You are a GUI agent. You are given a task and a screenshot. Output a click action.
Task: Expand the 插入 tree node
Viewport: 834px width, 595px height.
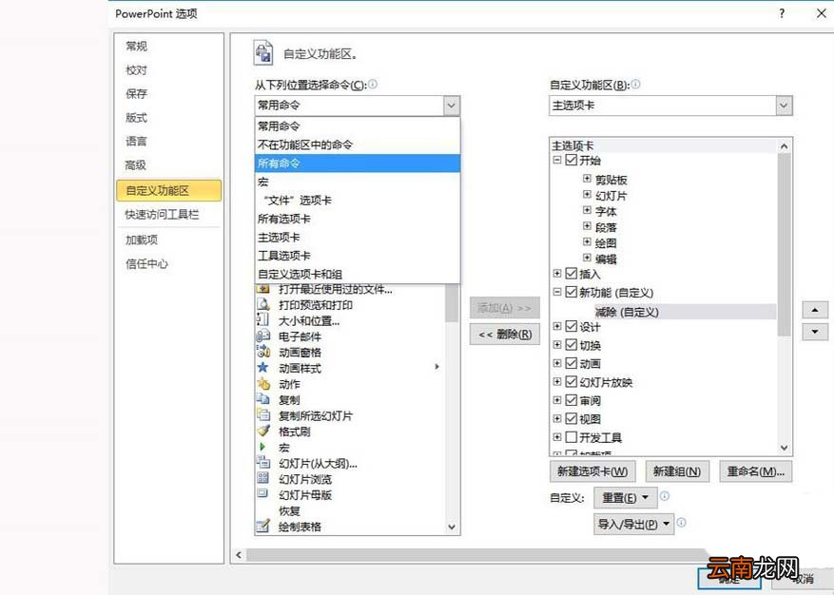point(557,274)
